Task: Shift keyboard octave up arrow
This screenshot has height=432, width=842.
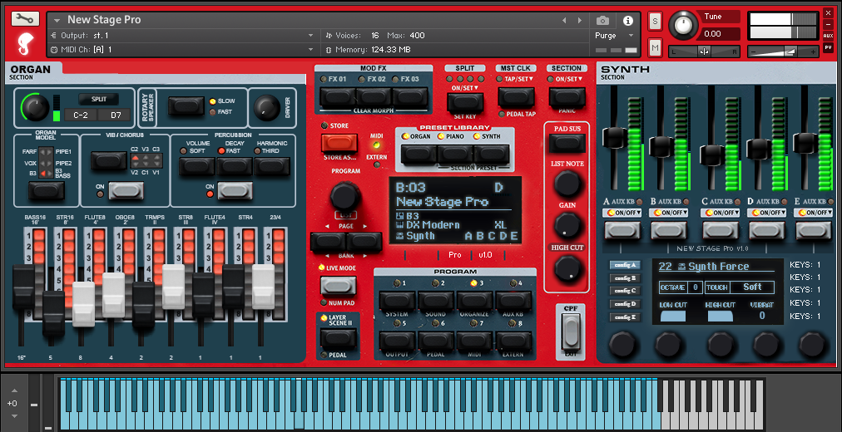Action: (14, 390)
